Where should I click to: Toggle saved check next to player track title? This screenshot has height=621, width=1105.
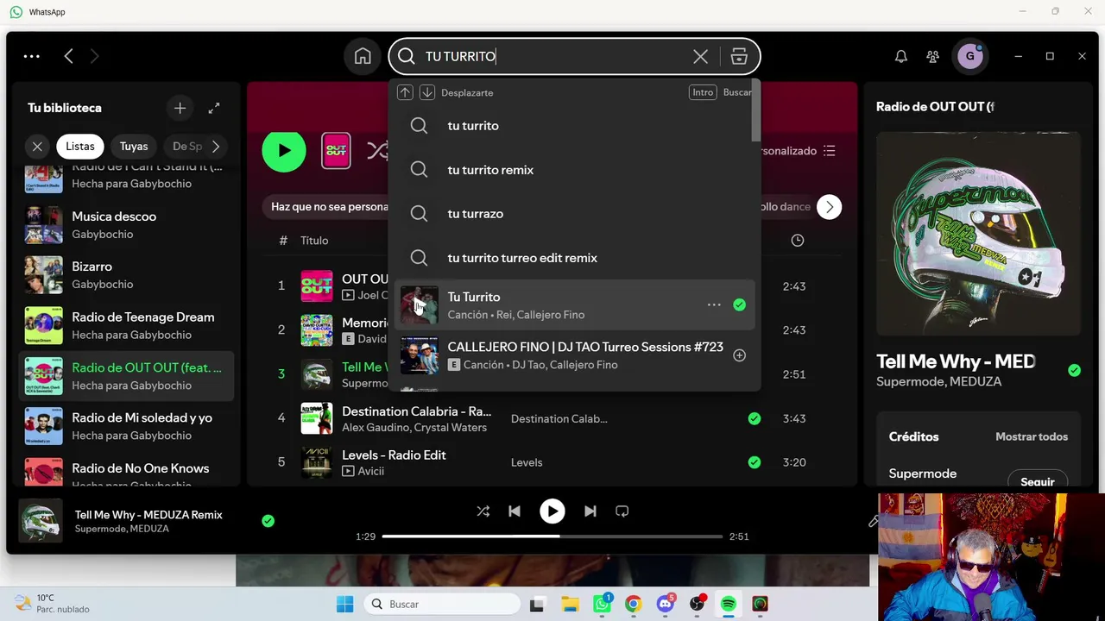pyautogui.click(x=268, y=521)
